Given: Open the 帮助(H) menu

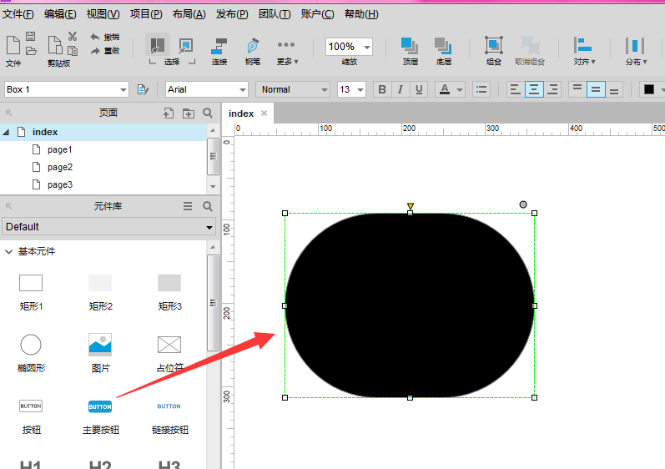Looking at the screenshot, I should tap(361, 14).
